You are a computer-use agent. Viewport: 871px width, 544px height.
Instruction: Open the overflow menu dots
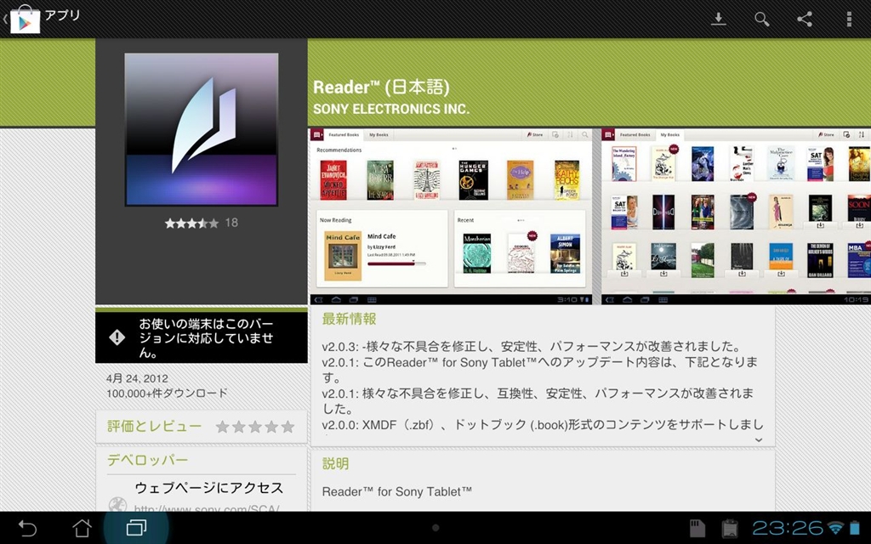pos(848,19)
